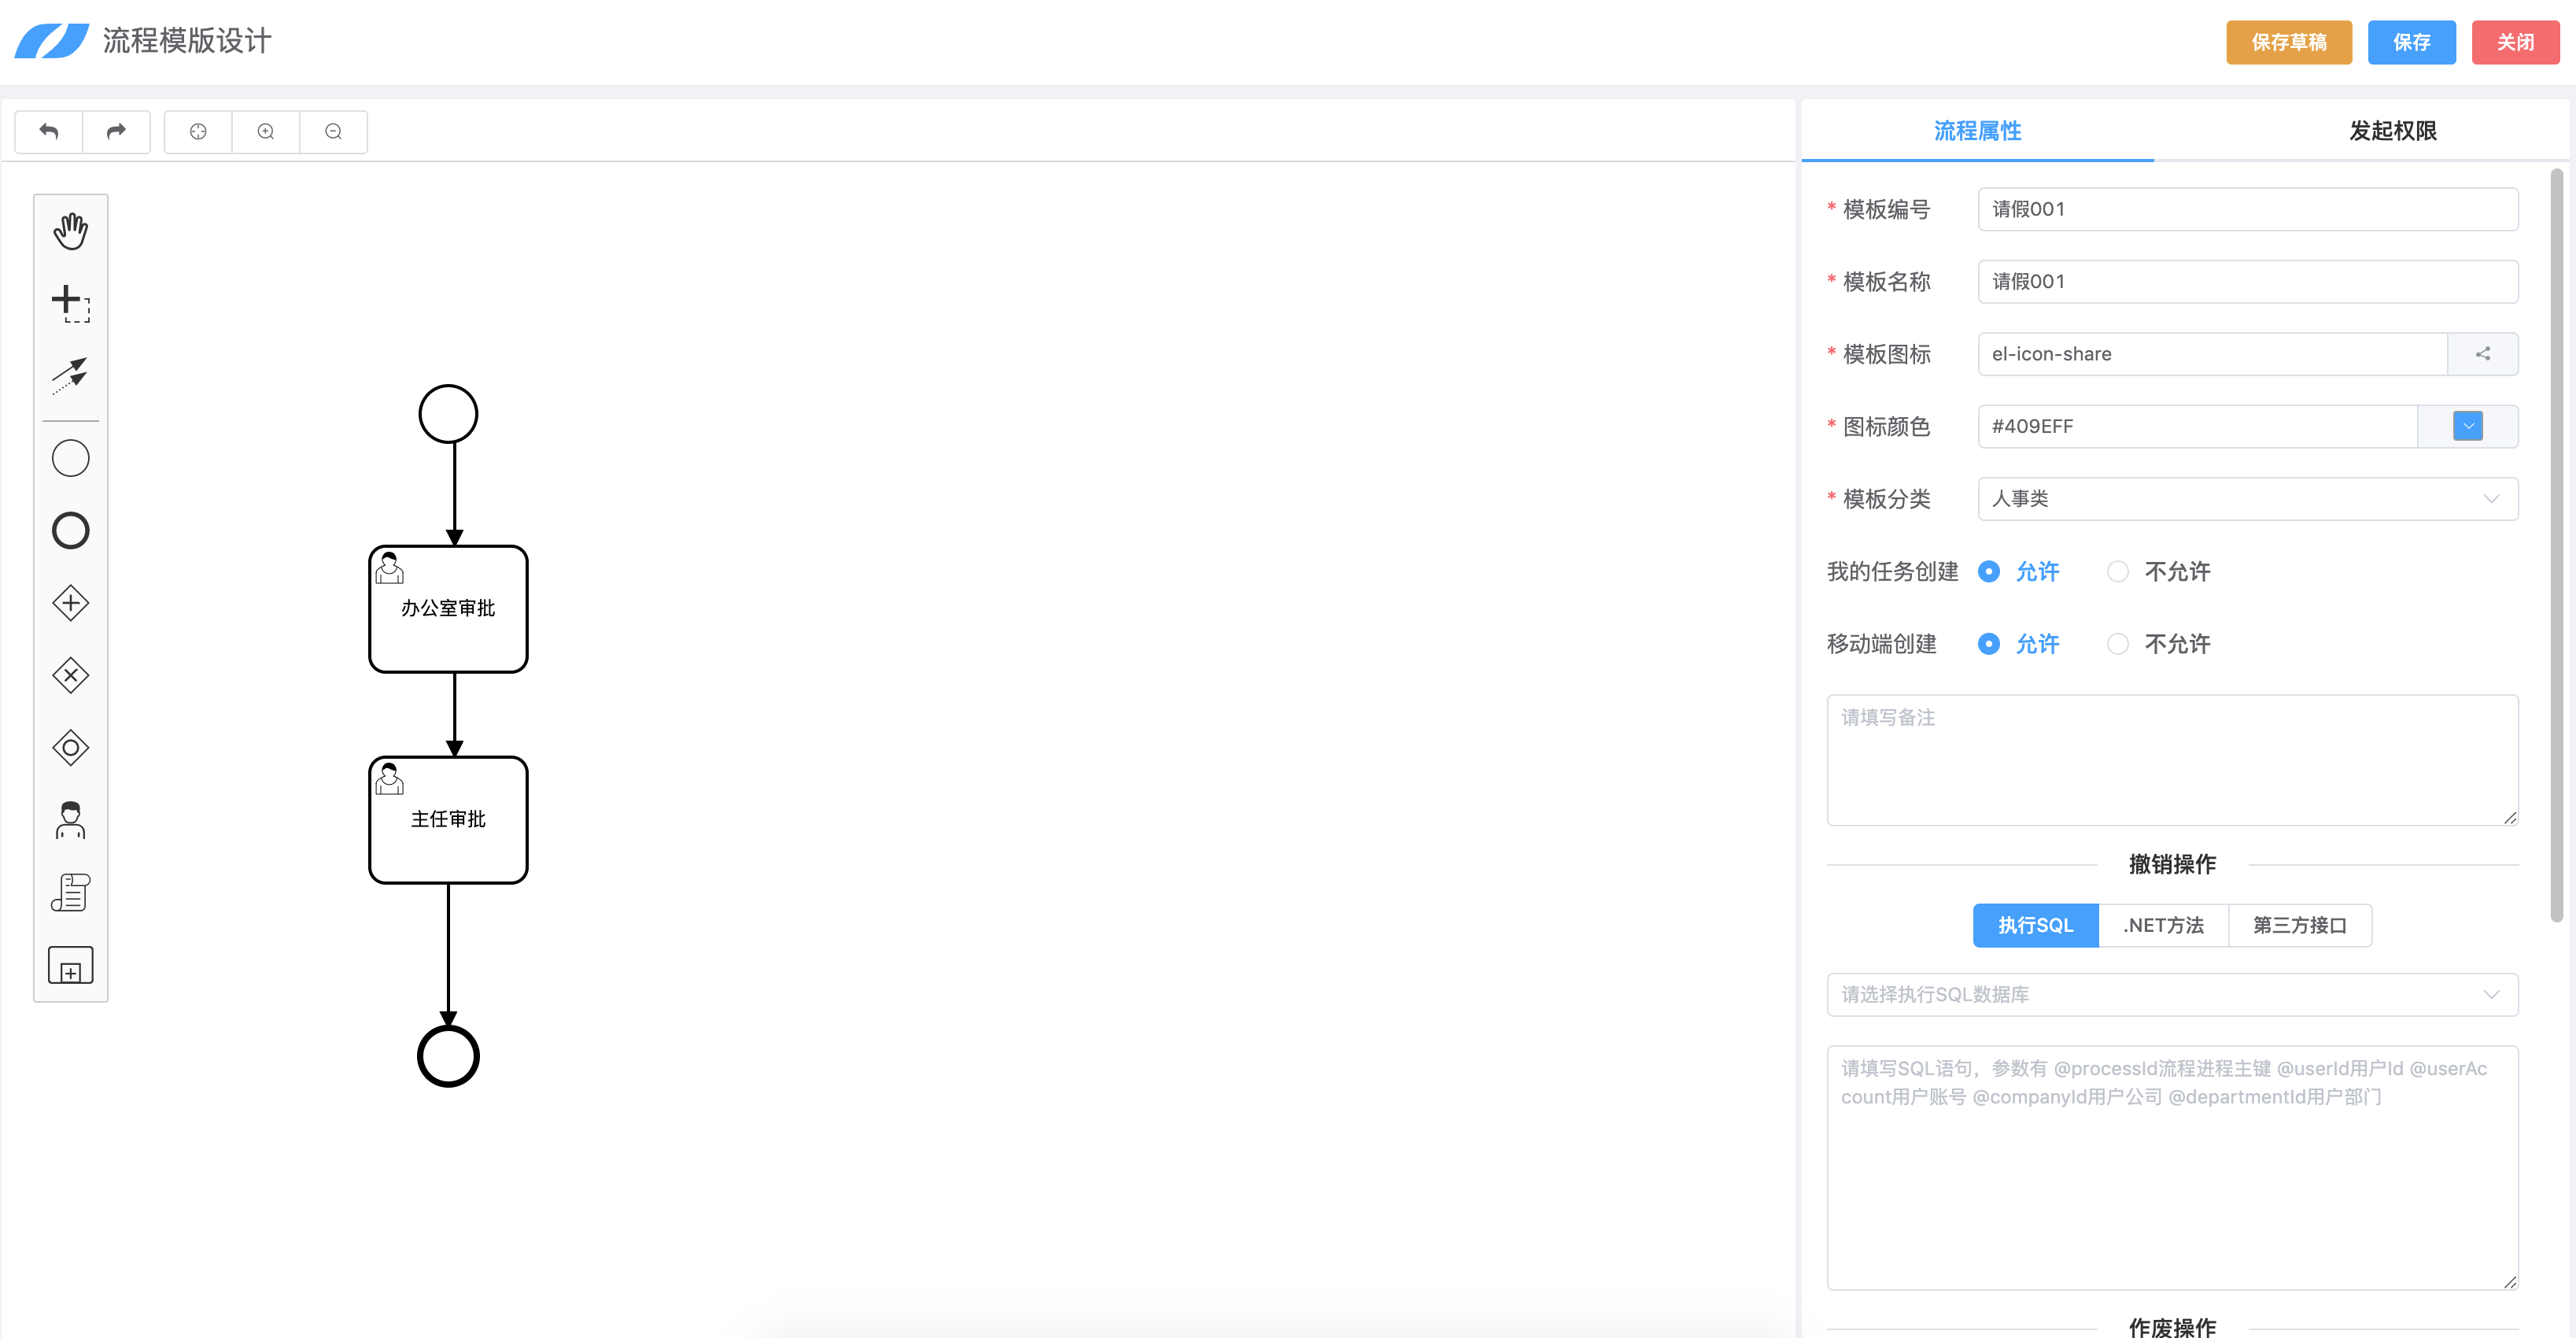Click user icon inside 办公室审批 node
This screenshot has height=1338, width=2576.
point(389,568)
